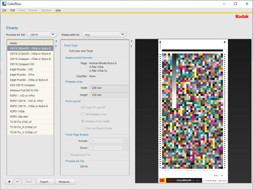Click the Export... button

click(x=45, y=182)
